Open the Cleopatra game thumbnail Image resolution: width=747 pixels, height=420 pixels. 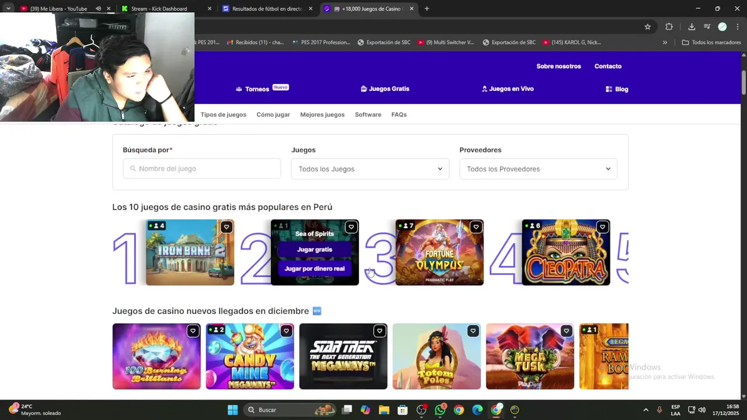(x=566, y=253)
